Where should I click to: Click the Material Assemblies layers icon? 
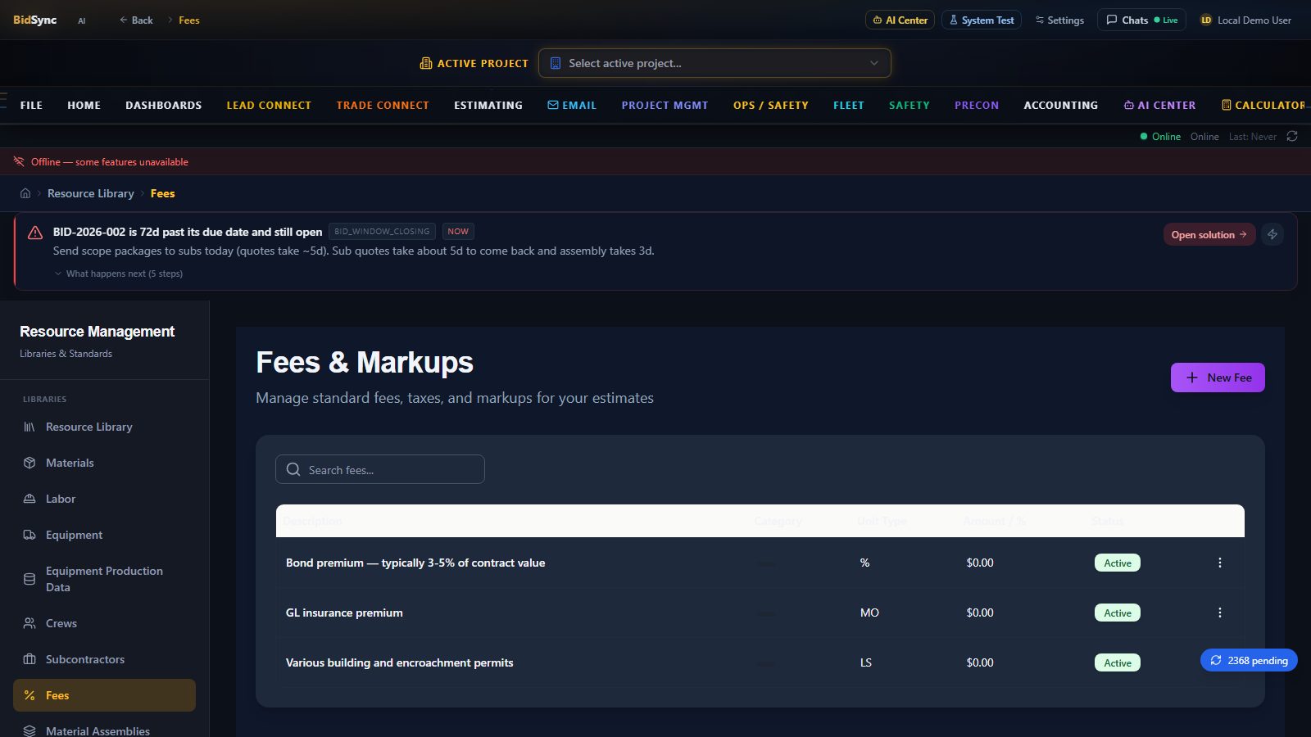(29, 731)
